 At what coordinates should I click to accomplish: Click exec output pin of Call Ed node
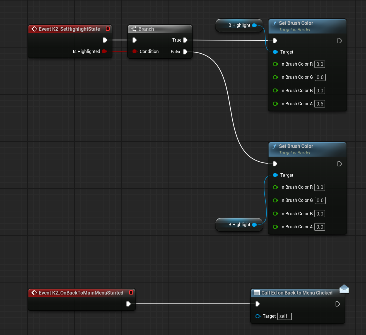pyautogui.click(x=338, y=304)
